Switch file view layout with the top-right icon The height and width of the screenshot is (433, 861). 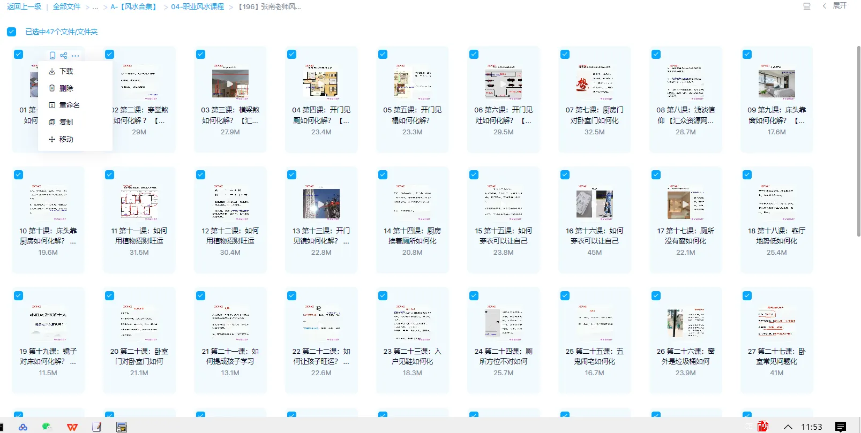806,6
